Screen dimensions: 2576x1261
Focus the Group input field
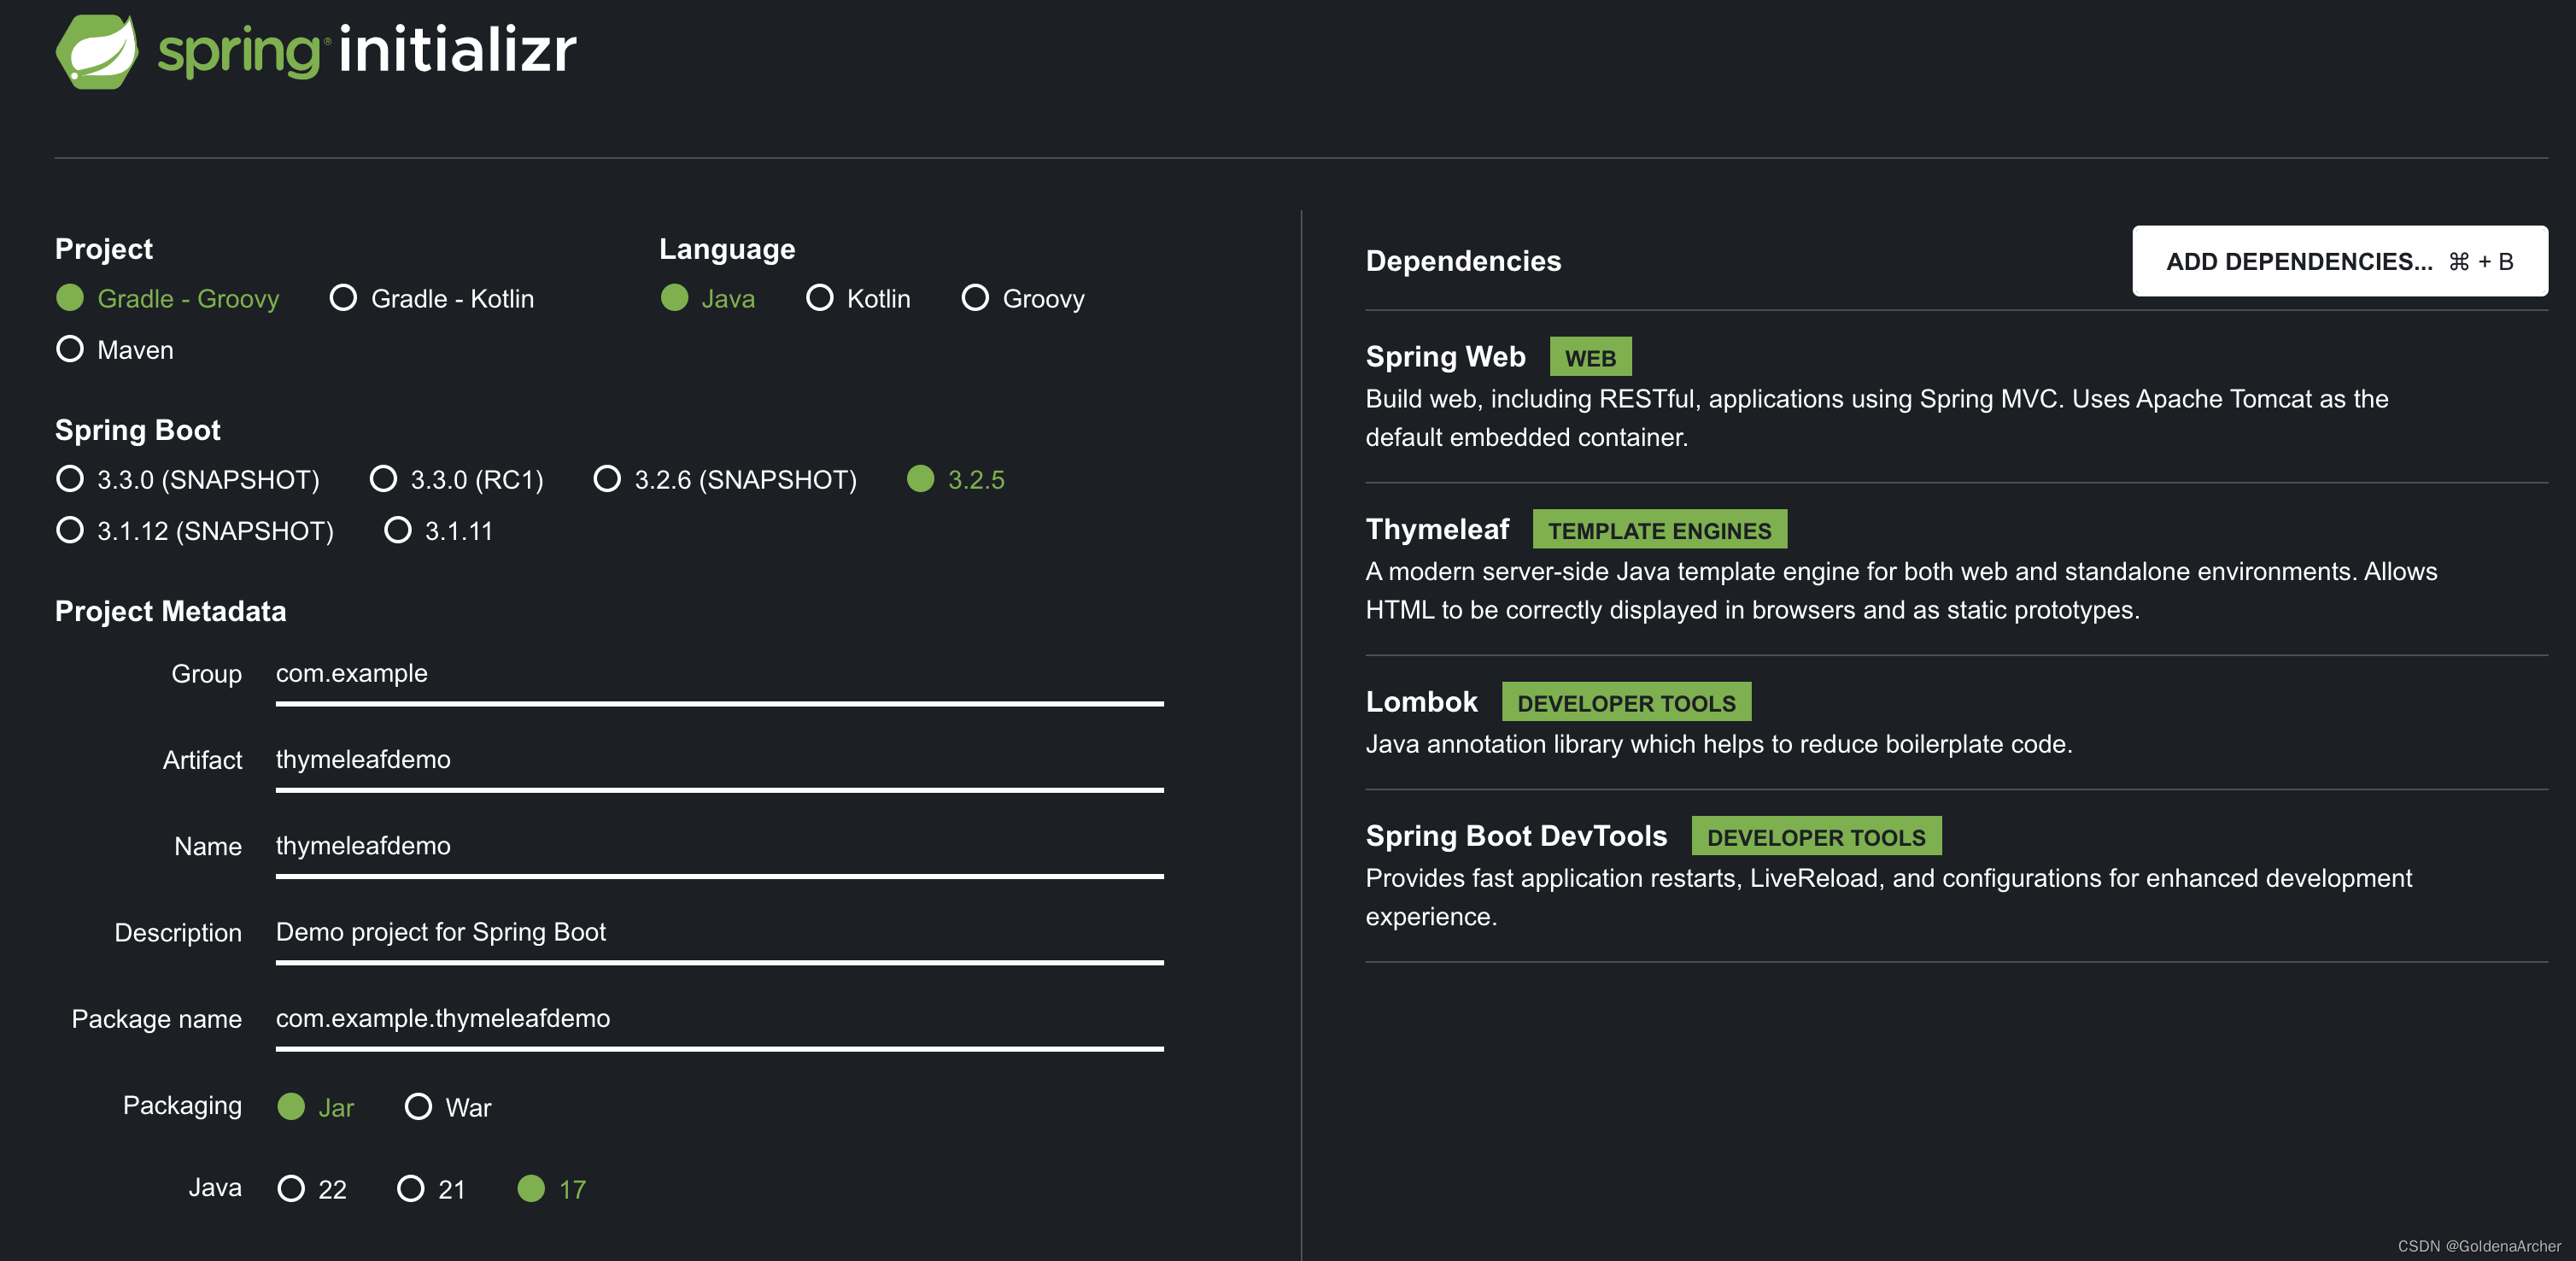(x=720, y=678)
